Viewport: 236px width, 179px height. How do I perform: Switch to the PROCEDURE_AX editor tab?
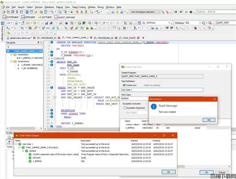(x=105, y=37)
